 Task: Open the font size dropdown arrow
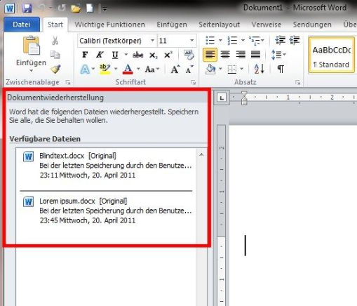click(192, 41)
